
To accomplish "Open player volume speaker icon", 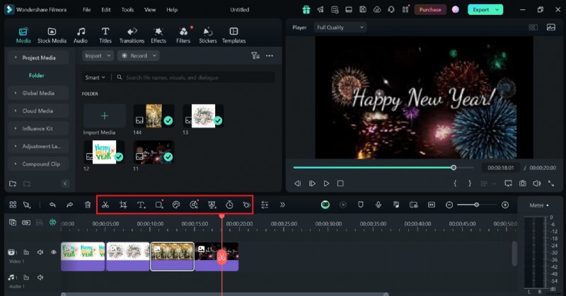I will tap(537, 183).
